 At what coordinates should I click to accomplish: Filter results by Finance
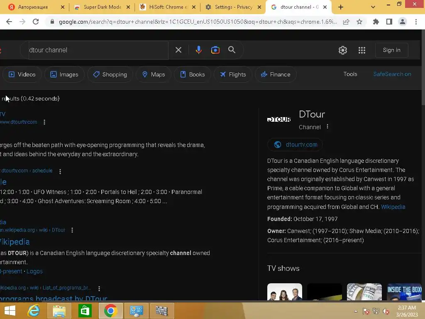[276, 74]
